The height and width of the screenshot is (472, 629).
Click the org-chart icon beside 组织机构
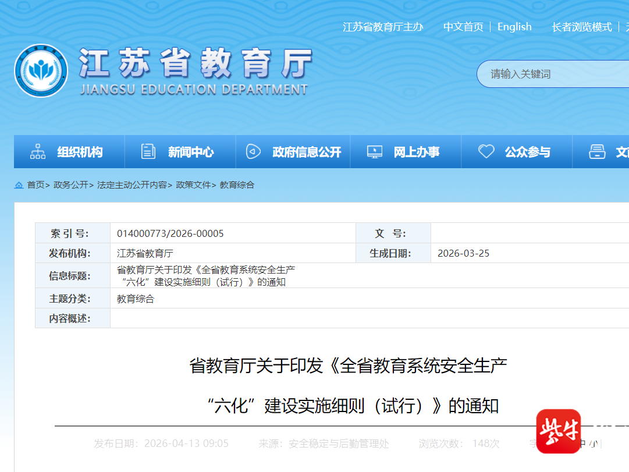pyautogui.click(x=38, y=152)
